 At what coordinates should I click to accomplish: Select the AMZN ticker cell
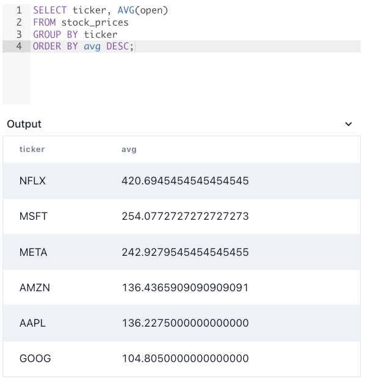35,288
